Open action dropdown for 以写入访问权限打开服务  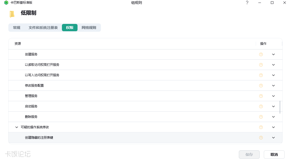click(273, 75)
